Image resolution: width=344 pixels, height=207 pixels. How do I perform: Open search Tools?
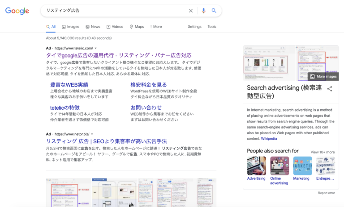(212, 27)
